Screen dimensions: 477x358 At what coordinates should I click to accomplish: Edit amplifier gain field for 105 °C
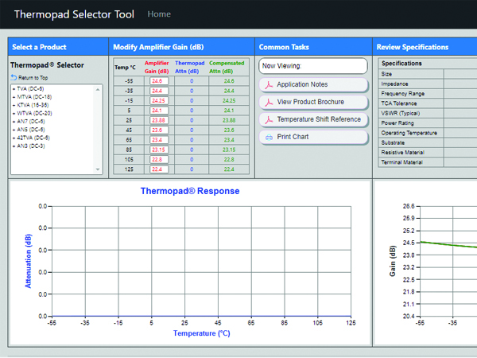click(159, 160)
